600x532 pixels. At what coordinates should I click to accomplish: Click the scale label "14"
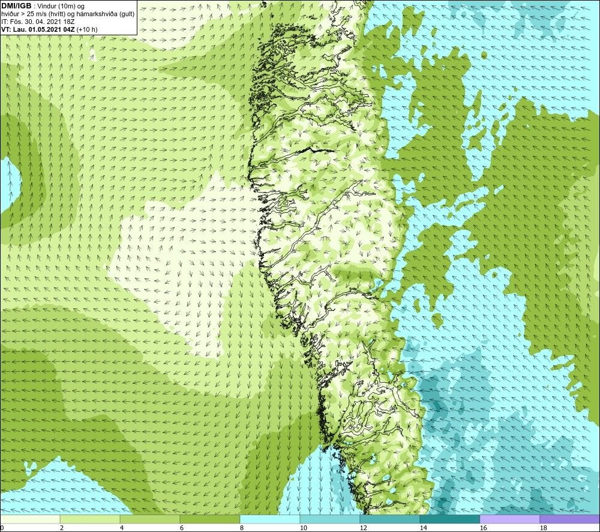423,528
